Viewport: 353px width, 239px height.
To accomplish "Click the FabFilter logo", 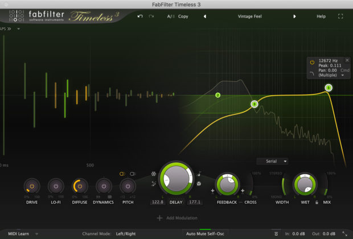I will (x=36, y=16).
